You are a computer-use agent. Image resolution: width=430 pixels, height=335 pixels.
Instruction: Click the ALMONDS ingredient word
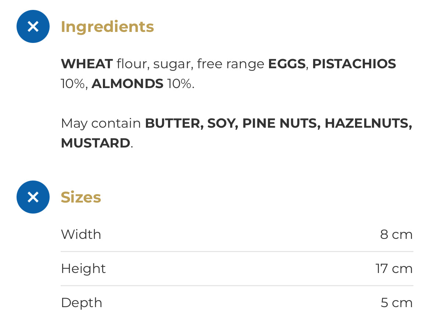[127, 84]
